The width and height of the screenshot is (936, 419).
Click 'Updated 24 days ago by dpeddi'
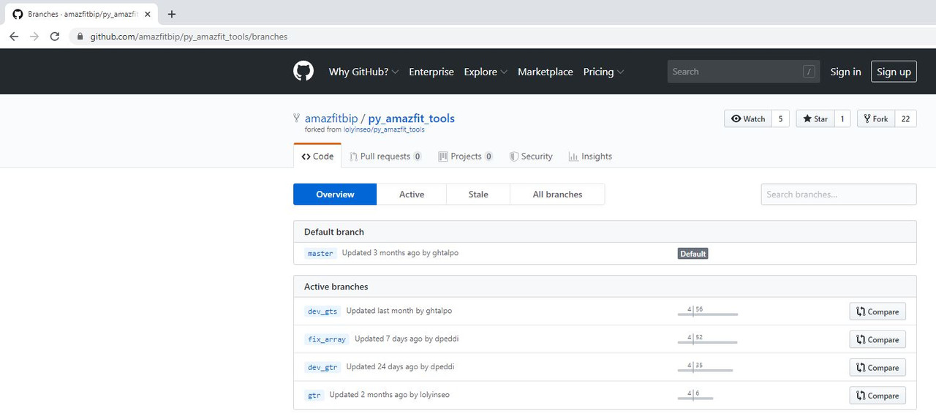click(x=401, y=366)
